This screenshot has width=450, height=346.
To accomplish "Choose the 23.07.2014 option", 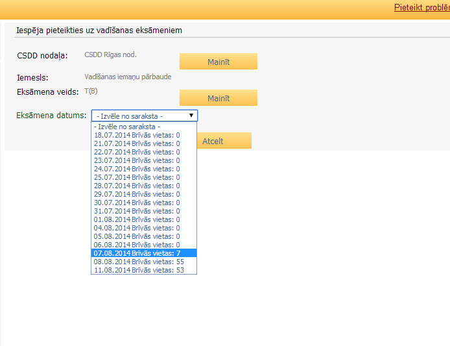I will click(x=144, y=160).
